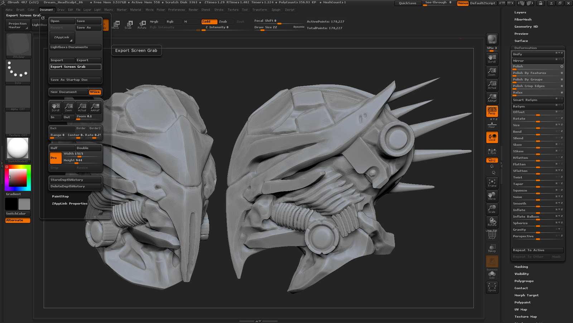573x323 pixels.
Task: Click Export Screen Grab button
Action: [75, 67]
